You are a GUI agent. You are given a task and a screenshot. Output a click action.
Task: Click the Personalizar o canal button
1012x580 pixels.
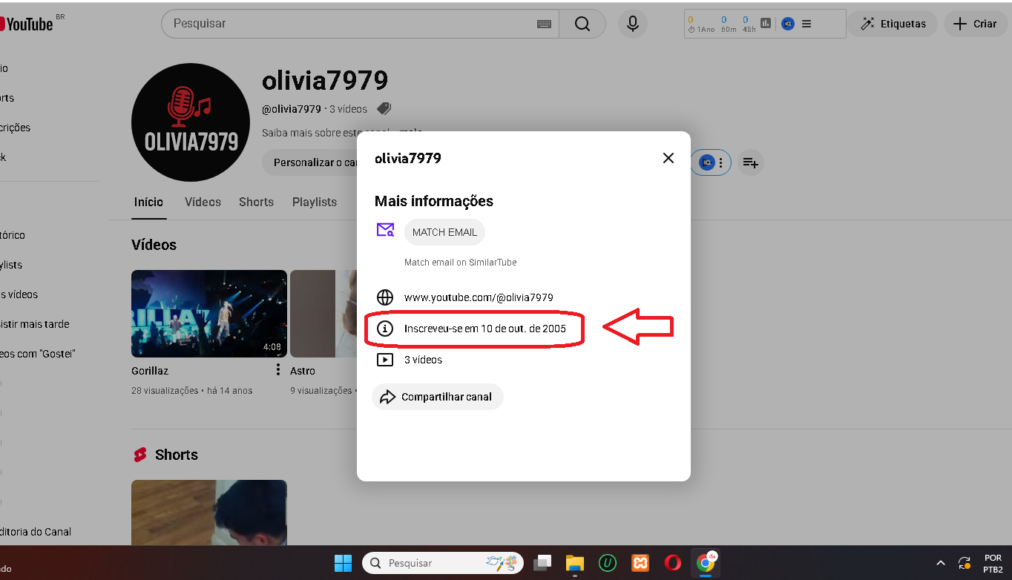tap(312, 162)
